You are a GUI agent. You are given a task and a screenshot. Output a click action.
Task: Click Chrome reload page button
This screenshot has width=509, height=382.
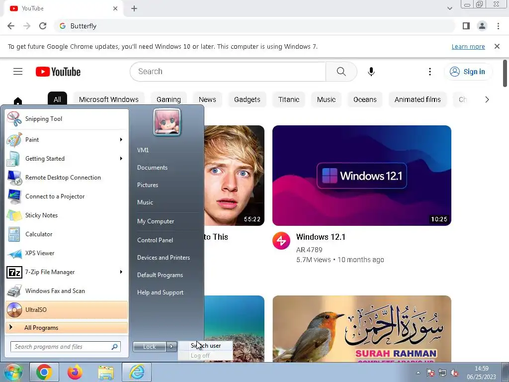pos(43,26)
